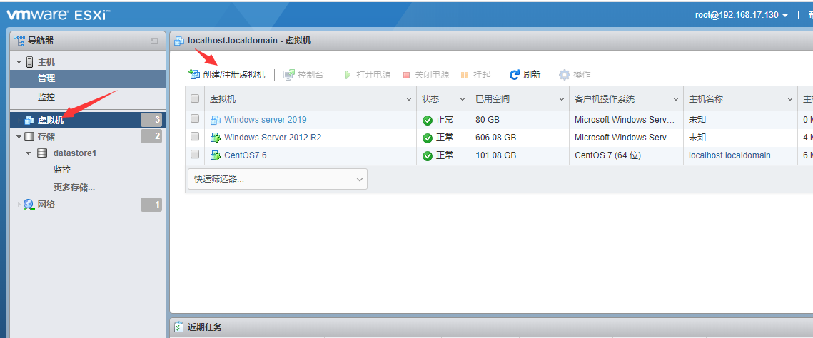
Task: Click the datastore1 disk icon
Action: [42, 153]
